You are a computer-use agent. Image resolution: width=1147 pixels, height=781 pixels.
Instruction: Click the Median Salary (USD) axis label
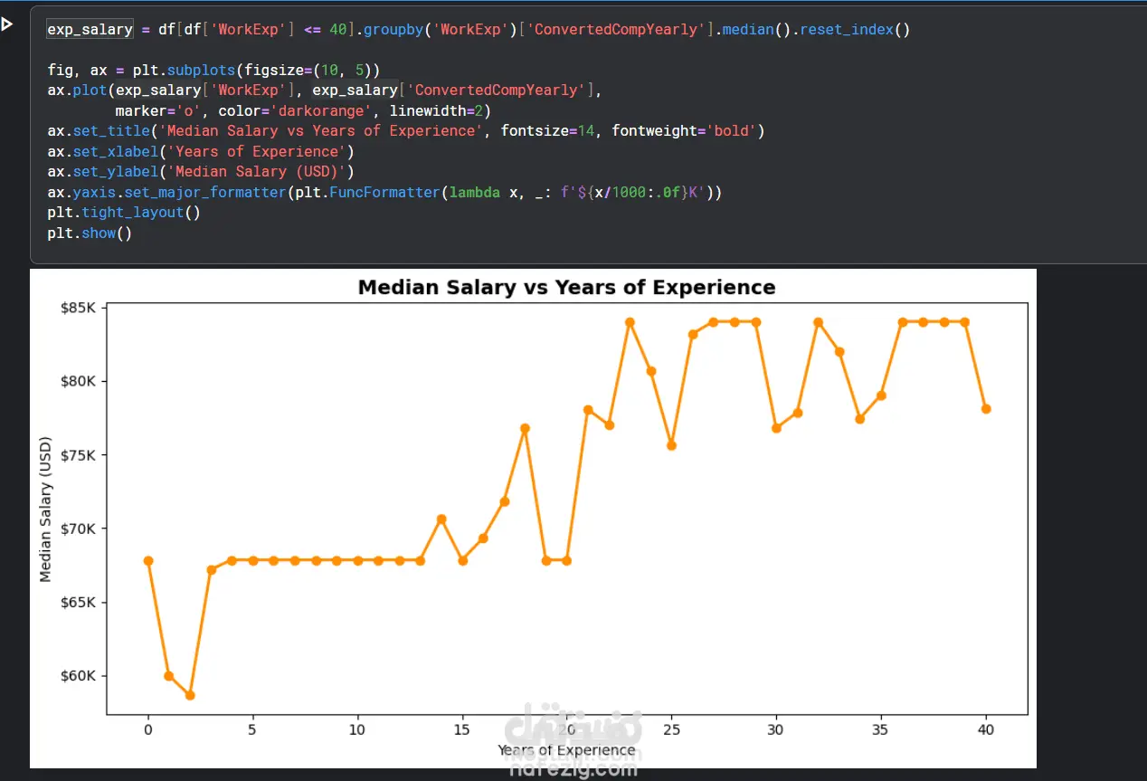46,509
